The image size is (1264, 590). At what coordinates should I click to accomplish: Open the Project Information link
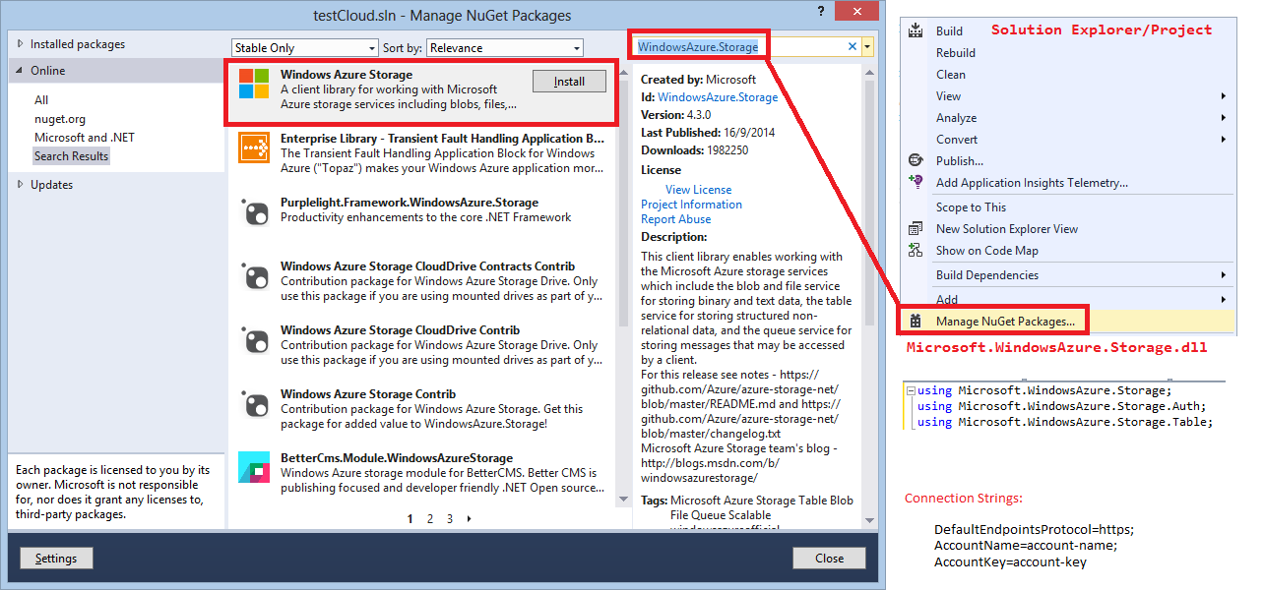(x=691, y=204)
